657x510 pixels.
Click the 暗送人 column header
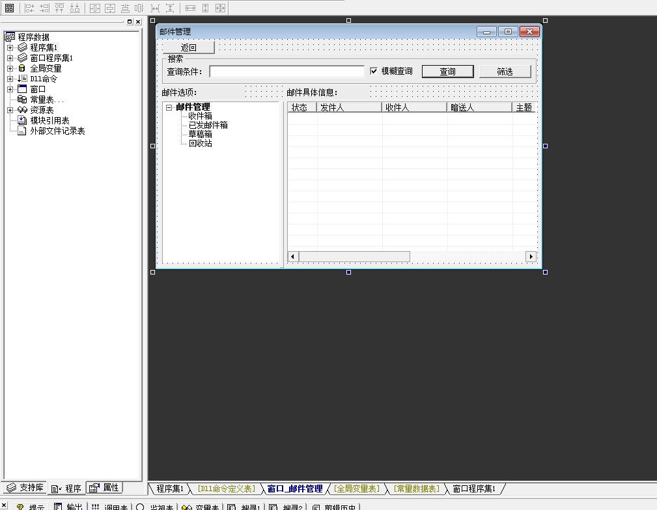(479, 107)
